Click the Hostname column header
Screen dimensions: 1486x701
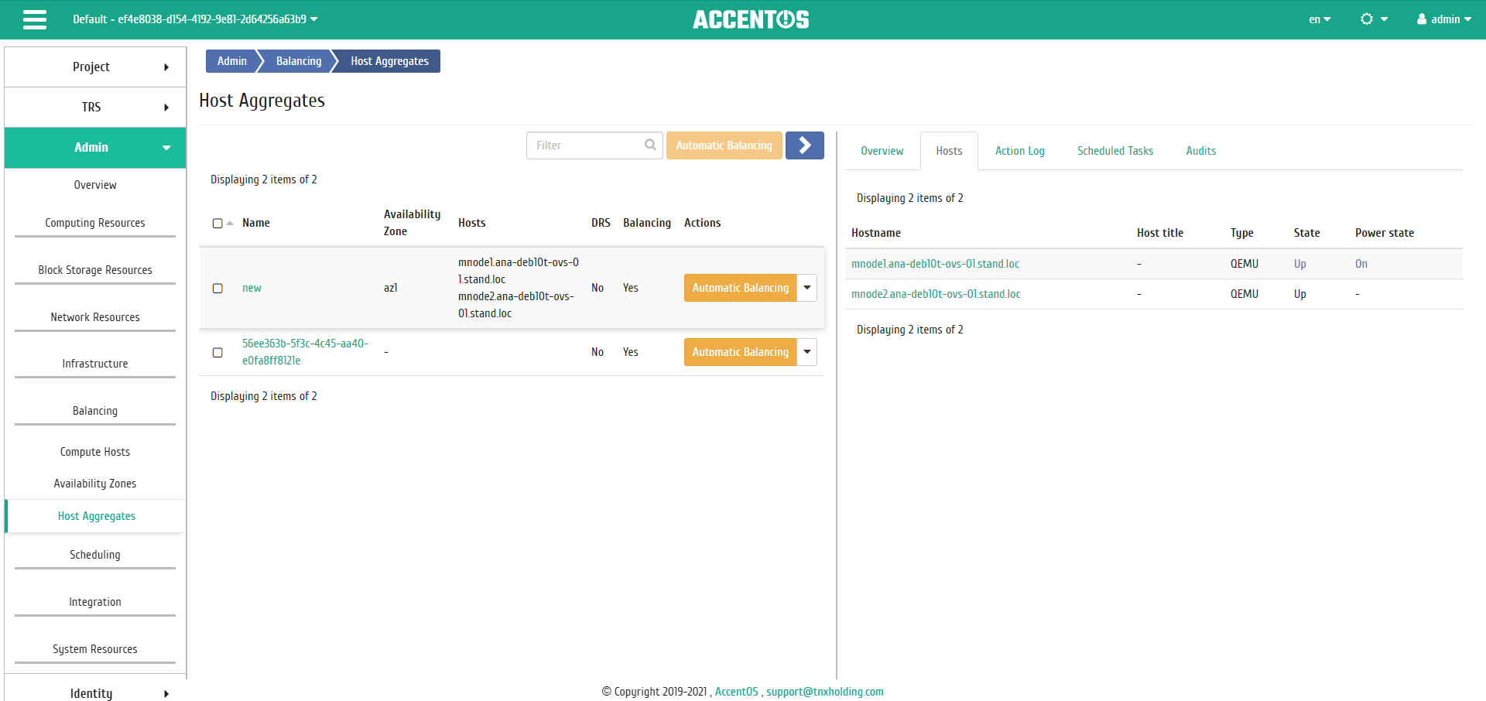(876, 233)
